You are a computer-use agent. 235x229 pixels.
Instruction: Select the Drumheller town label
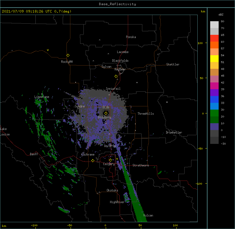point(174,132)
